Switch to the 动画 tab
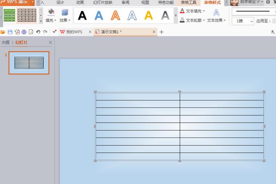This screenshot has height=184, width=276. 80,3
